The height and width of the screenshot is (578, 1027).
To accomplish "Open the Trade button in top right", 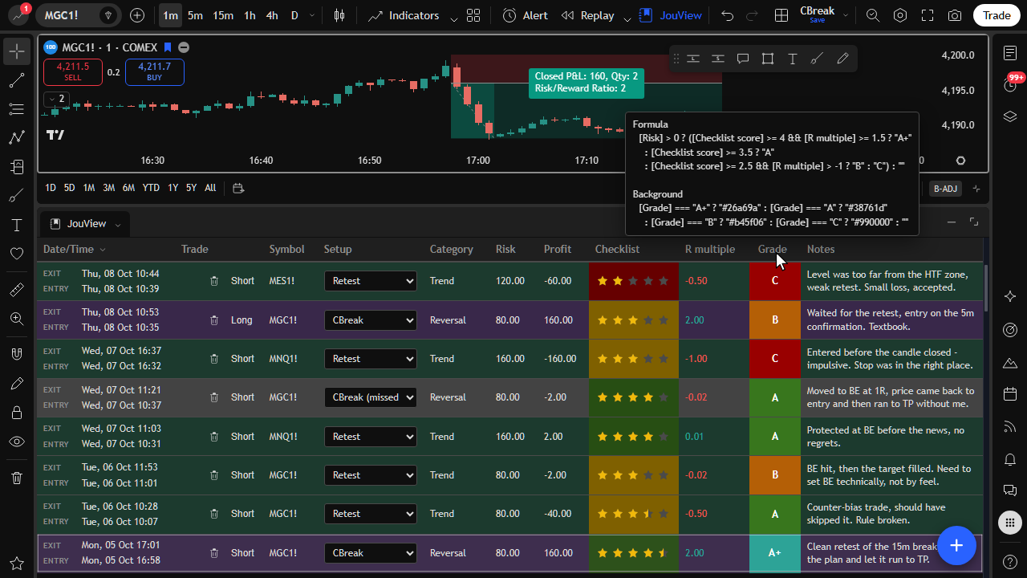I will point(997,15).
